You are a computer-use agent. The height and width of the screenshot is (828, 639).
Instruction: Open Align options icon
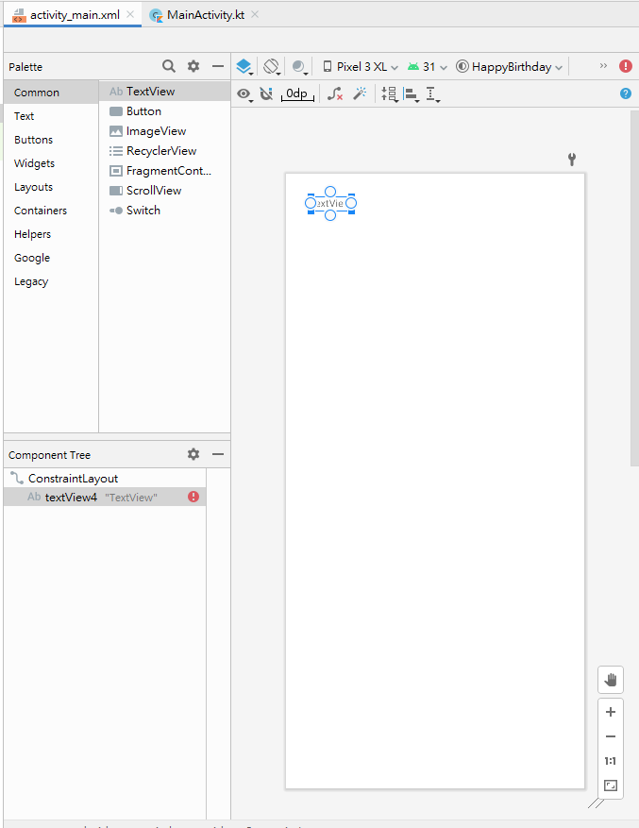point(412,94)
